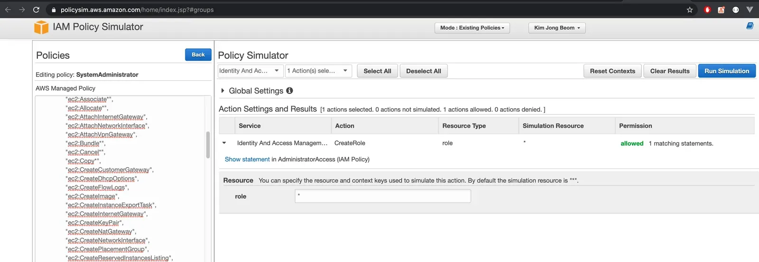Open the Mode: Existing Policies menu

[x=472, y=28]
